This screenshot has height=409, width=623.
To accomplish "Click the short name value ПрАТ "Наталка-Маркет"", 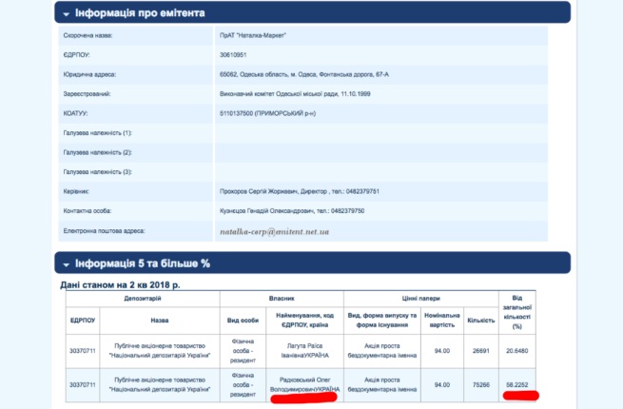I will (249, 33).
